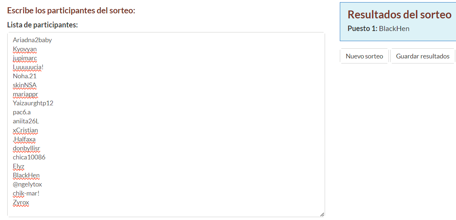Click the Kyovyan participant line
This screenshot has height=220, width=456.
pos(25,49)
